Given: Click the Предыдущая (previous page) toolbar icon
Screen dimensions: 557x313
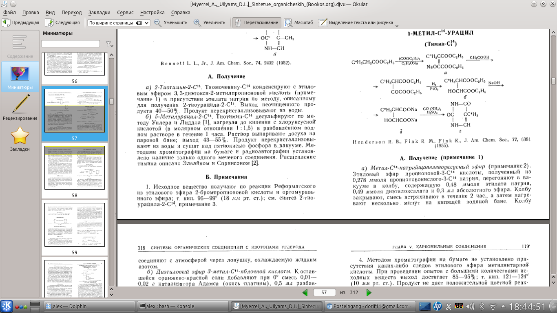Looking at the screenshot, I should 7,23.
